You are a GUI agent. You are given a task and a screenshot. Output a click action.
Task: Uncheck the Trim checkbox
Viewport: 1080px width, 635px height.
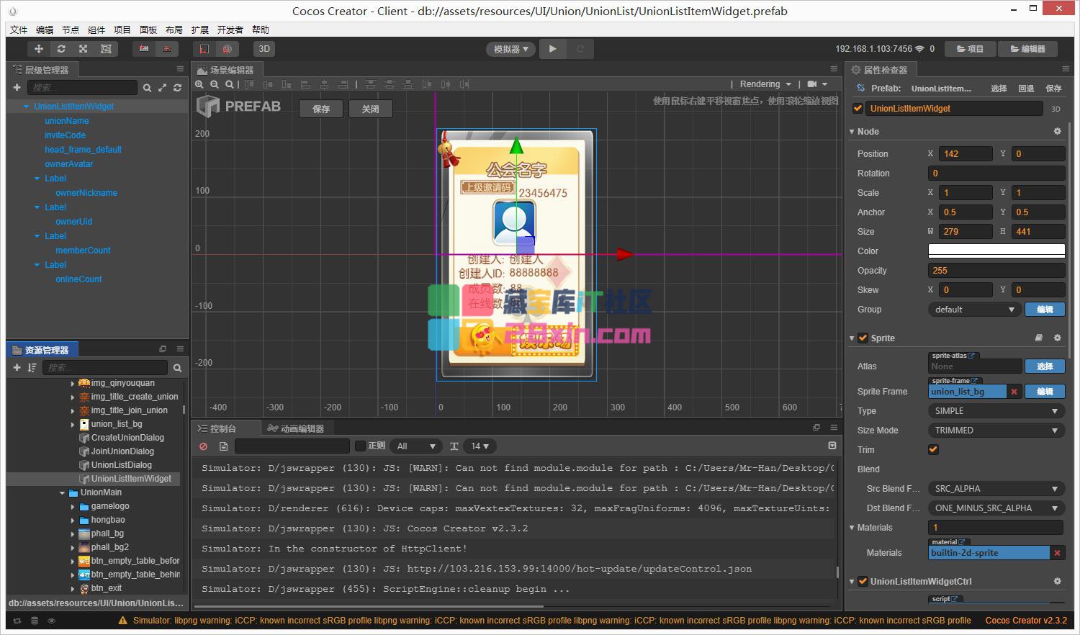(x=933, y=450)
